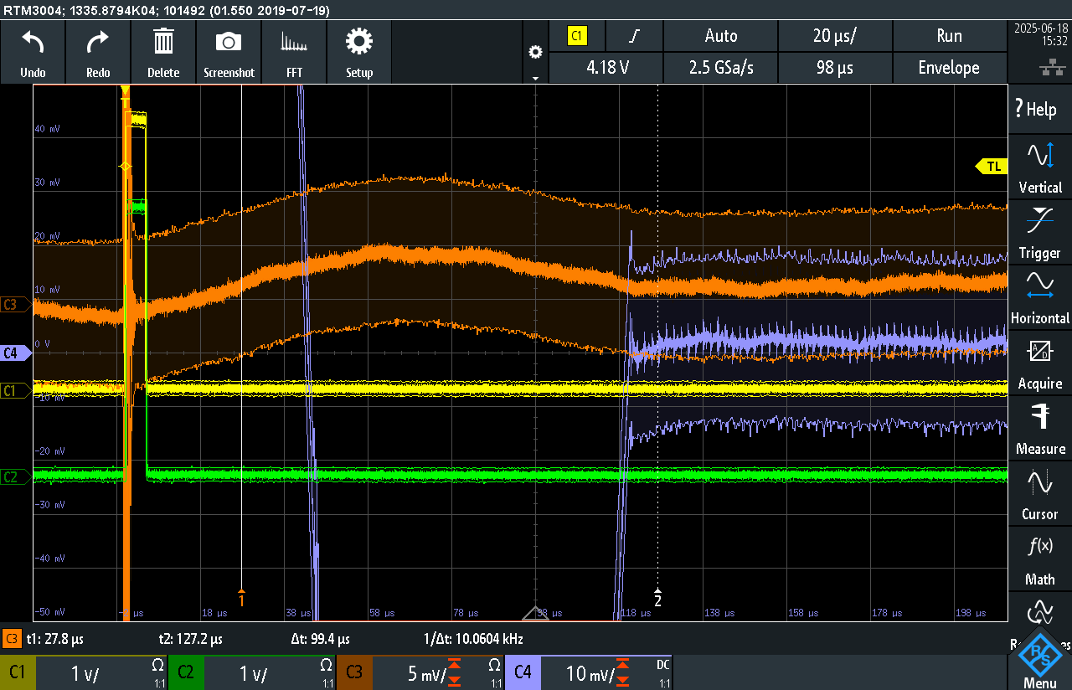Screen dimensions: 1072x690
Task: Click the TL trigger level marker
Action: (x=992, y=167)
